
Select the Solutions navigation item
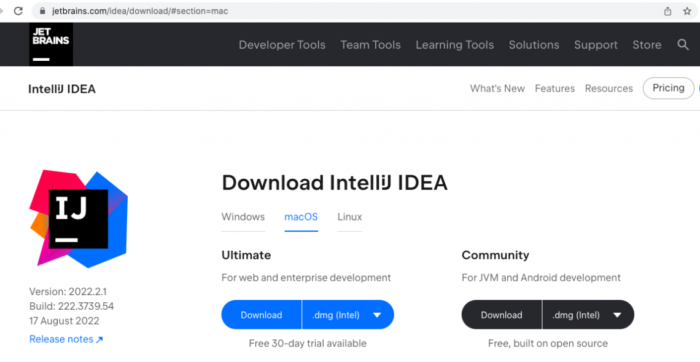tap(534, 44)
